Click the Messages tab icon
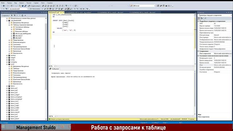233x131 pixels. click(50, 69)
